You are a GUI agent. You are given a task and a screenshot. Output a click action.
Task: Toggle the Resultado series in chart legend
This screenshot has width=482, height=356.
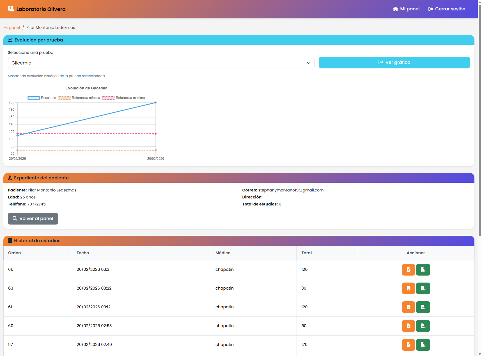(x=42, y=98)
